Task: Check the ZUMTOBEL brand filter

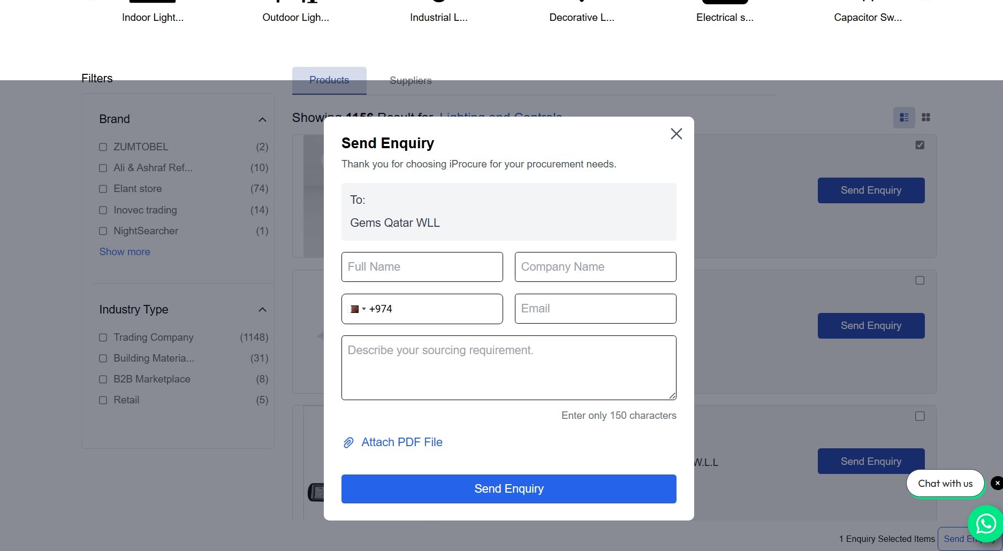Action: point(103,147)
